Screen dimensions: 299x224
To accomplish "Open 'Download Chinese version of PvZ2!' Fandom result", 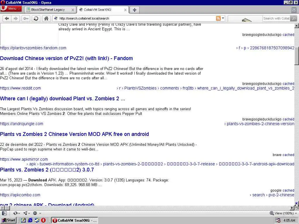I will [66, 58].
